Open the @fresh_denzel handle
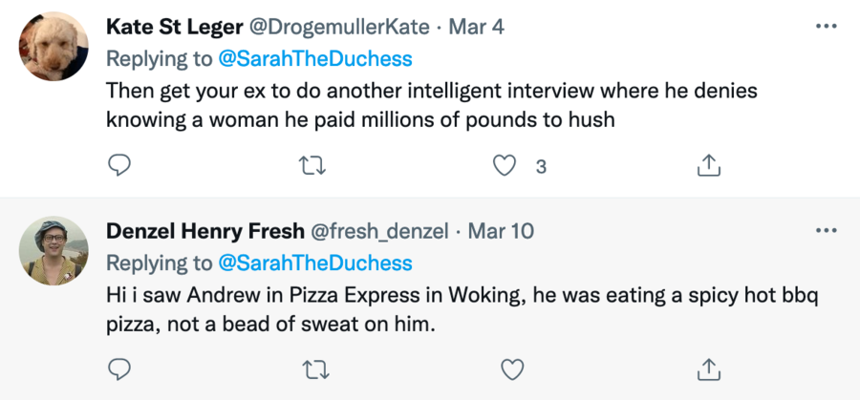 pos(377,231)
